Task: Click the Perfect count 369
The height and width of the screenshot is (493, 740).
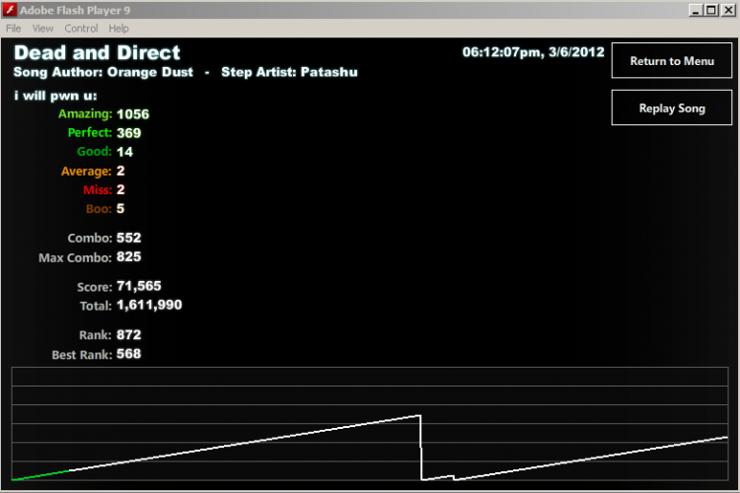Action: [129, 133]
